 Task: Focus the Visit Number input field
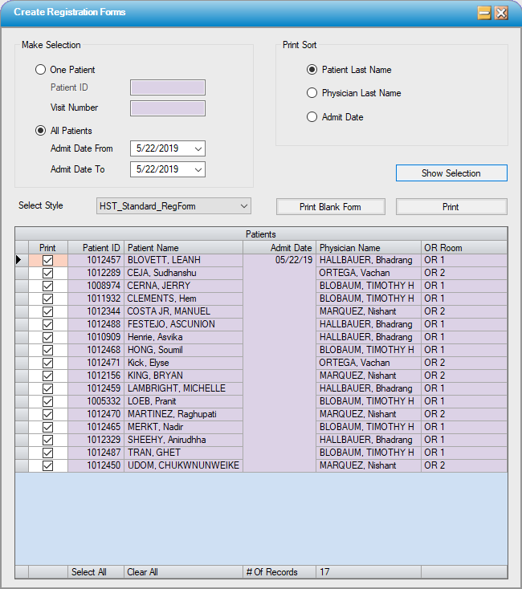click(168, 108)
